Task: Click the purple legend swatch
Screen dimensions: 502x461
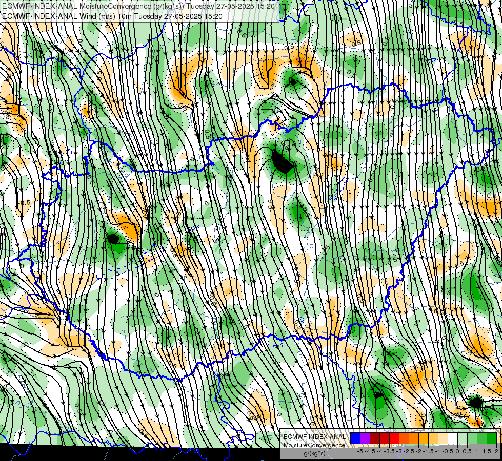Action: pos(365,438)
